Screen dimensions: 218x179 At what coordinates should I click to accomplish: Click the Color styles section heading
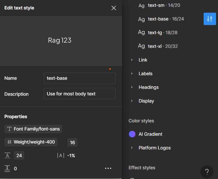(x=141, y=121)
